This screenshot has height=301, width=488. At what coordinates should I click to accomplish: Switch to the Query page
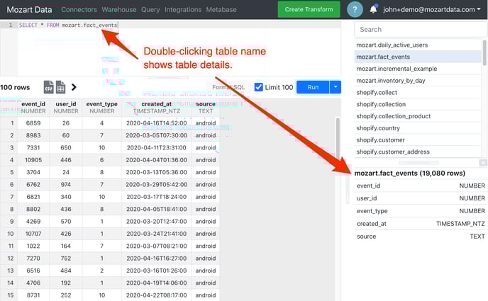click(150, 10)
